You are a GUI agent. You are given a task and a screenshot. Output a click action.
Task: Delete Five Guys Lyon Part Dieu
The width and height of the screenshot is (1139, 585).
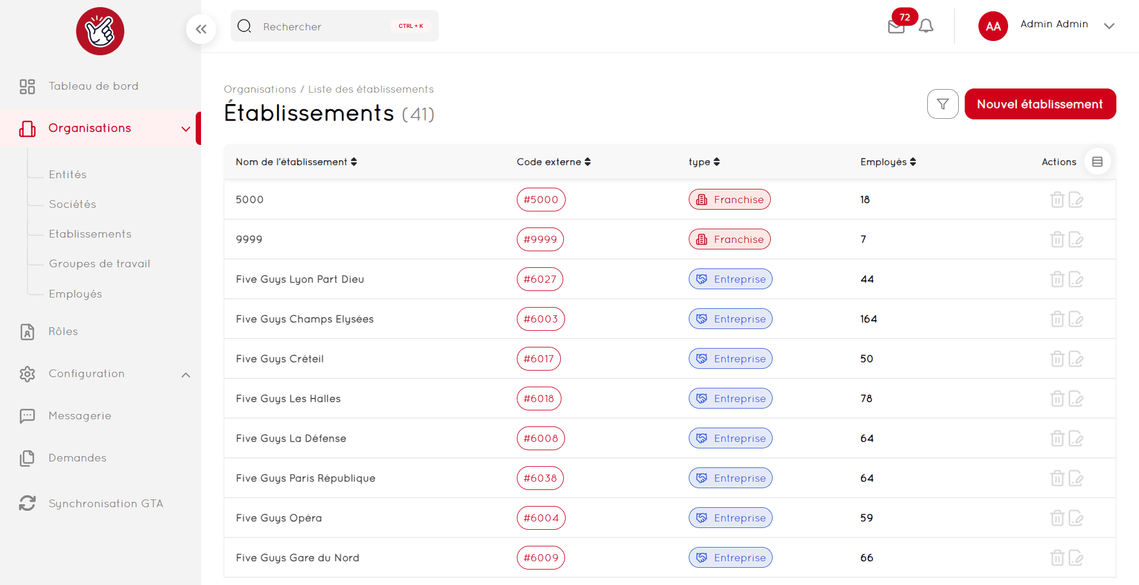point(1057,279)
